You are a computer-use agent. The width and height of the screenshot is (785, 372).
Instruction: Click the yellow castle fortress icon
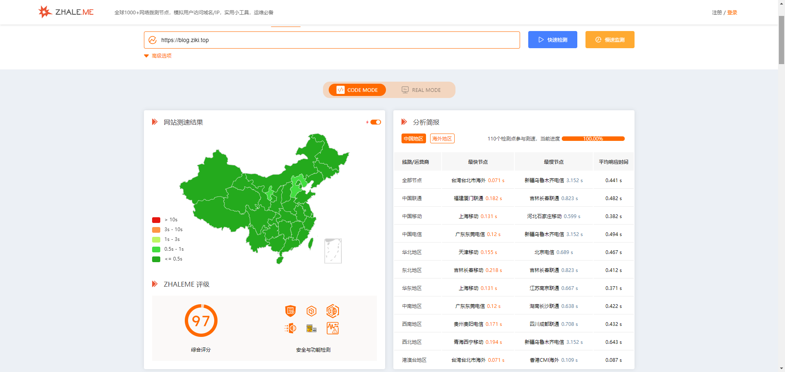[312, 328]
